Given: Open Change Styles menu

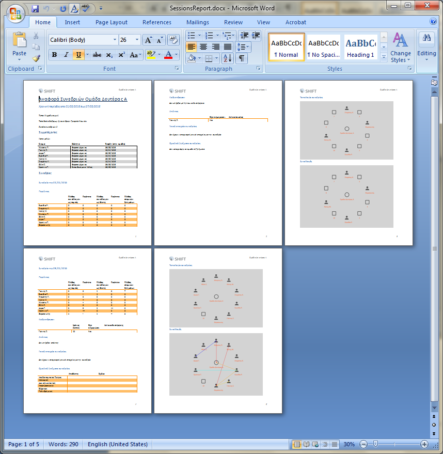Looking at the screenshot, I should coord(401,47).
